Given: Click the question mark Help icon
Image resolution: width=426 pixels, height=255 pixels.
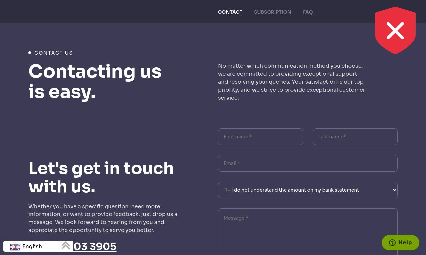Looking at the screenshot, I should (392, 243).
